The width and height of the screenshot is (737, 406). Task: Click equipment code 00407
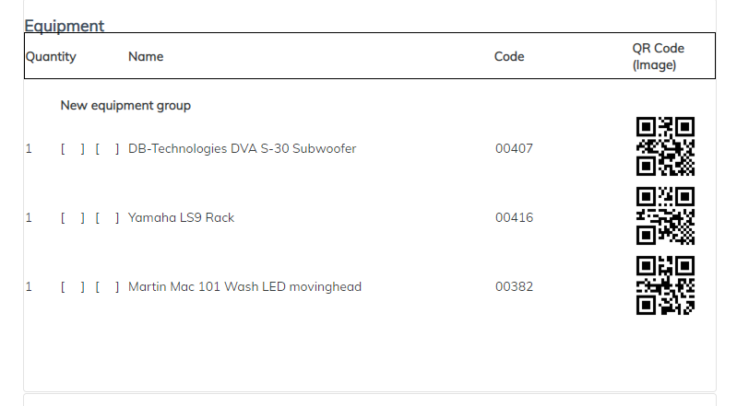pos(514,149)
